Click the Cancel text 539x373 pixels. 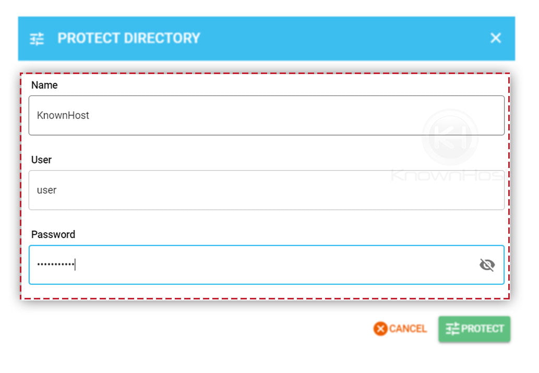408,329
